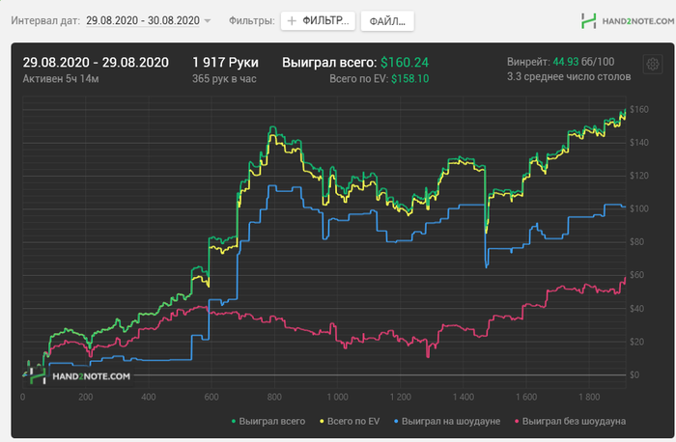Click the ФАЙЛ button
This screenshot has width=676, height=442.
pos(387,21)
